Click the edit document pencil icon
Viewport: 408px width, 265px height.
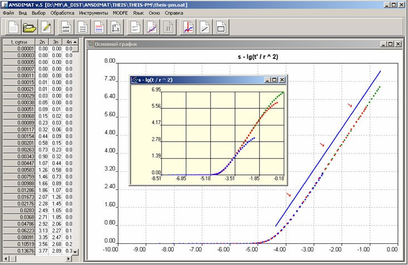coord(46,27)
